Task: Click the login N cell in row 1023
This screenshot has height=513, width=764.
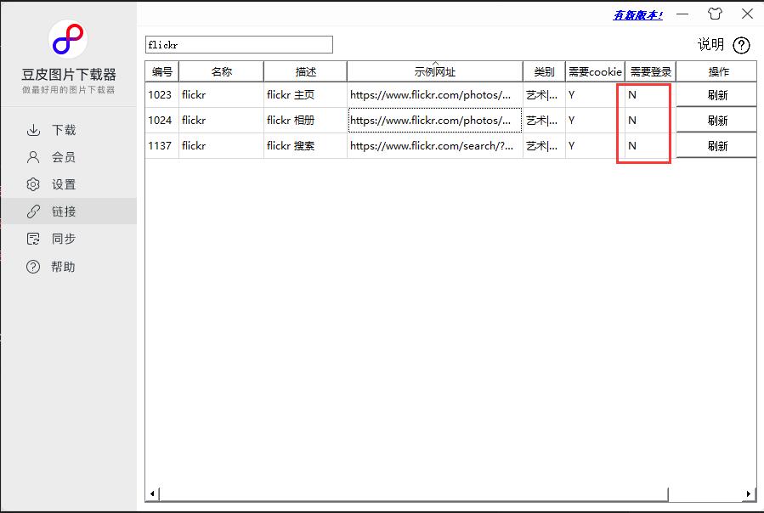Action: [x=650, y=94]
